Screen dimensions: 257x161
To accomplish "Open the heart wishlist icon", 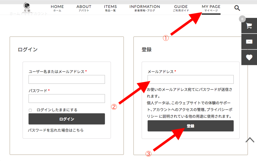I will click(x=249, y=58).
